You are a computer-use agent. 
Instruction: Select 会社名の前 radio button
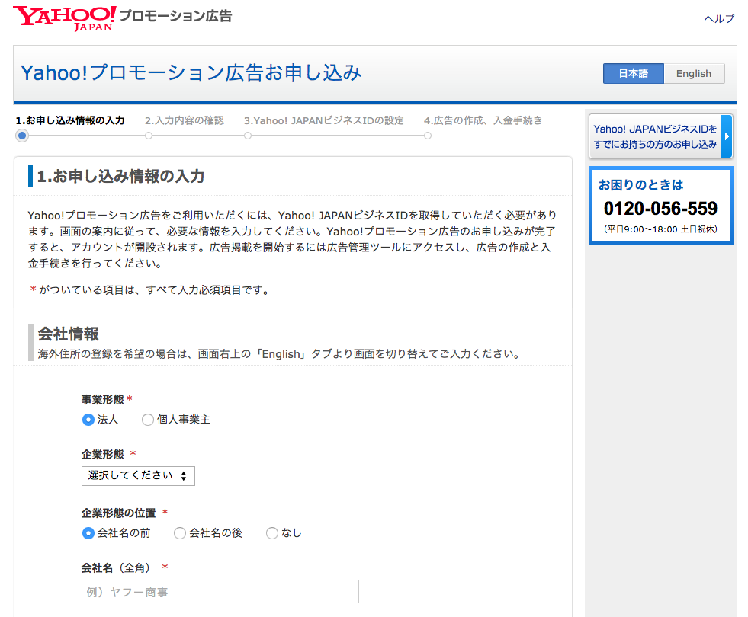pyautogui.click(x=88, y=533)
